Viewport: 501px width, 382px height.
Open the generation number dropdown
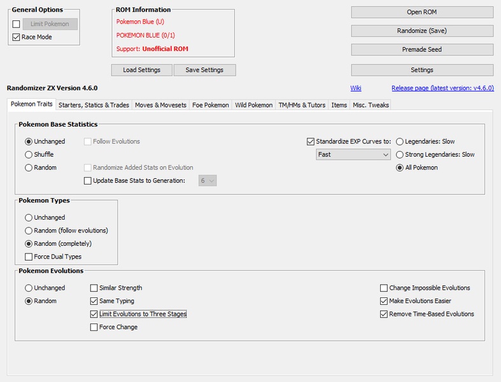208,181
